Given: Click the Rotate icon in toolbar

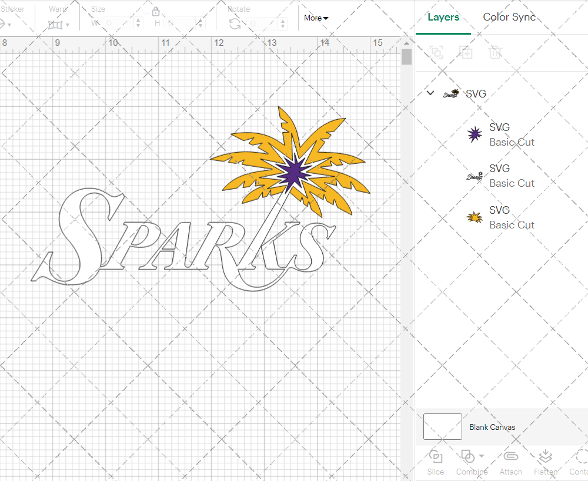Looking at the screenshot, I should (x=235, y=23).
